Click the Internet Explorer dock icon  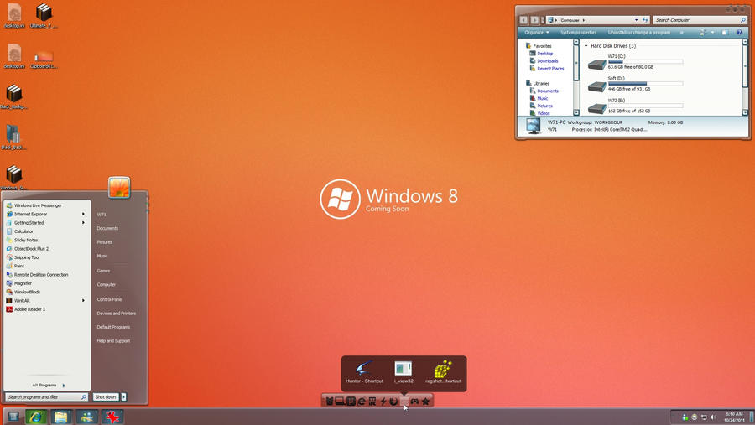pyautogui.click(x=362, y=401)
